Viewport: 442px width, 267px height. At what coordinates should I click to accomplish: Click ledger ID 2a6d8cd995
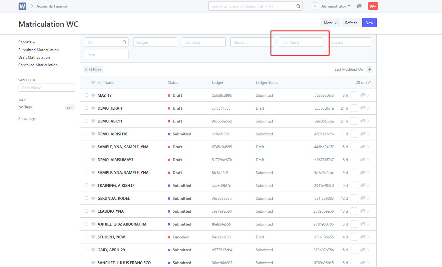[222, 95]
